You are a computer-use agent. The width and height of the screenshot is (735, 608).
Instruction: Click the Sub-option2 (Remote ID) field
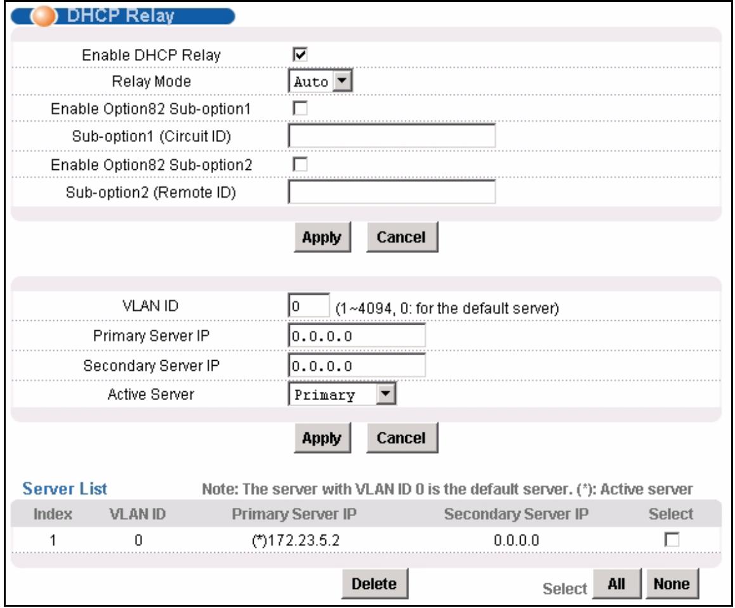[391, 192]
